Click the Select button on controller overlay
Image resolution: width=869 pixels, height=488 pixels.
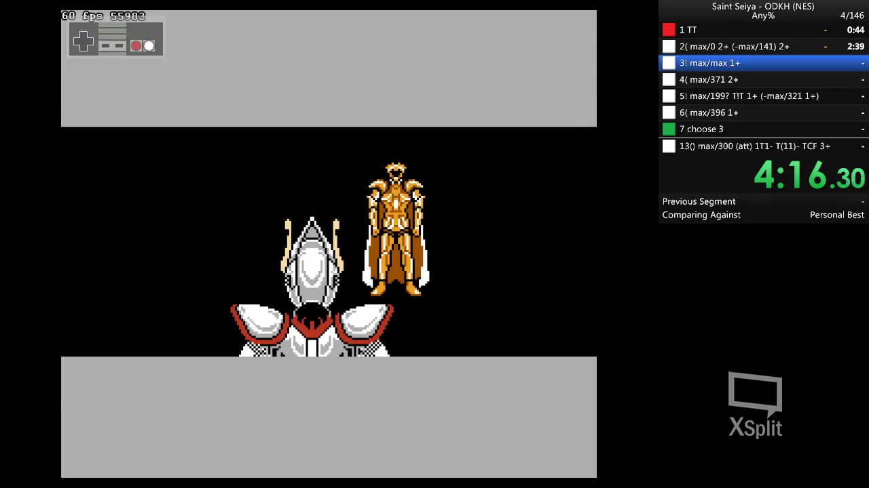(x=105, y=46)
